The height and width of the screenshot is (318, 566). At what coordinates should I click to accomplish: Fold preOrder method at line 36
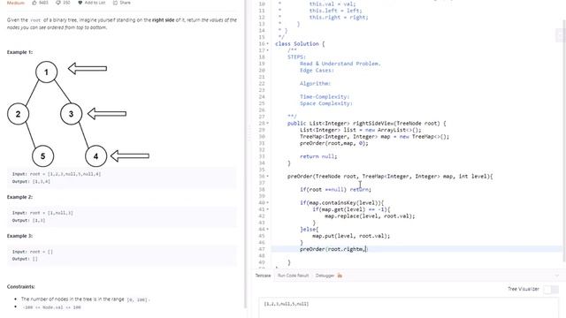click(267, 177)
